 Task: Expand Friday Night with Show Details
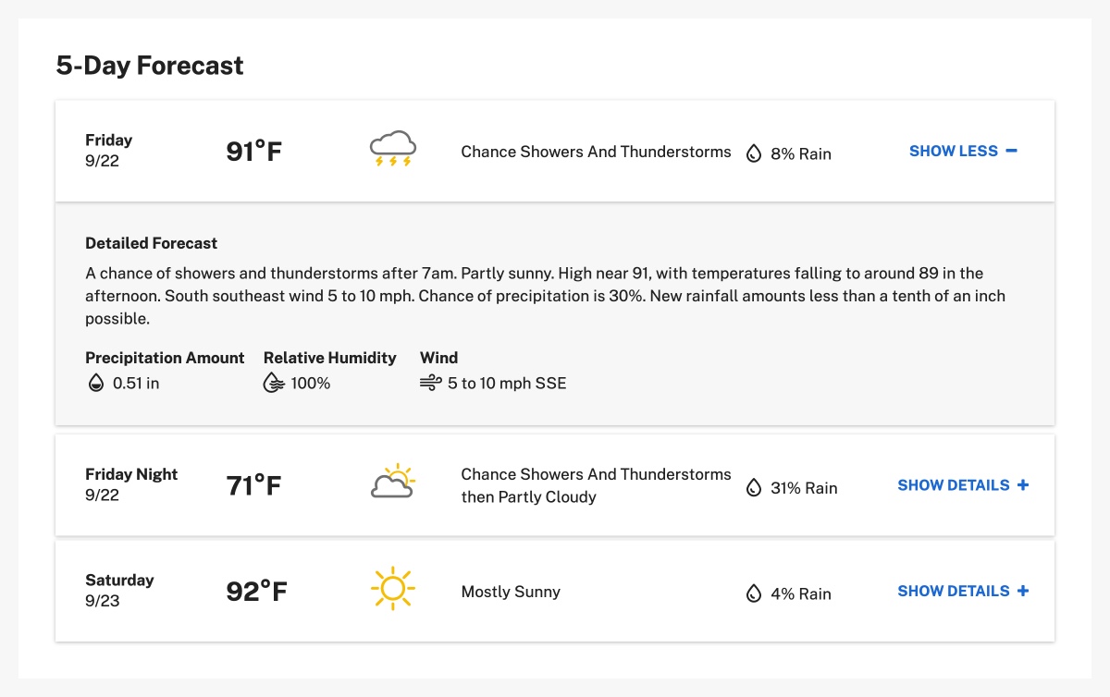[x=963, y=484]
